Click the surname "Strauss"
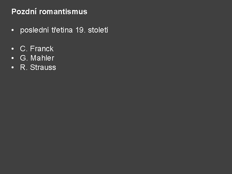The width and height of the screenshot is (232, 174). pos(43,68)
